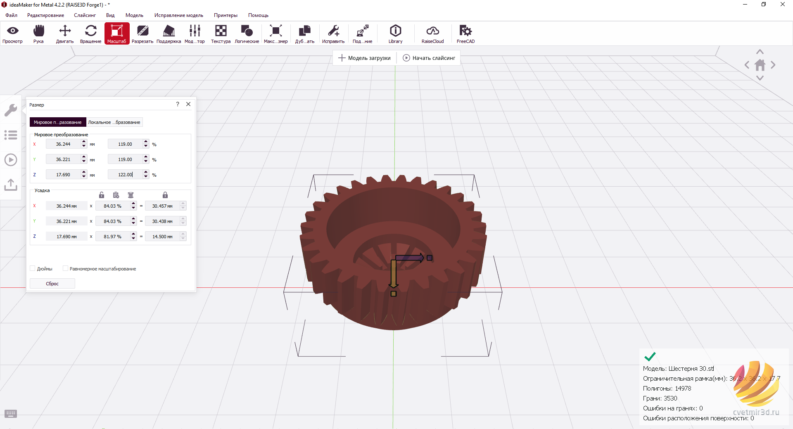Image resolution: width=793 pixels, height=429 pixels.
Task: Click the filament spool icon in Усадка
Action: tap(131, 195)
